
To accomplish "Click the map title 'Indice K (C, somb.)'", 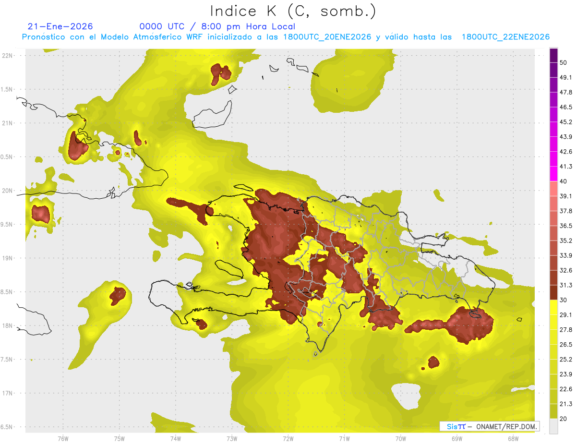I will [x=293, y=12].
